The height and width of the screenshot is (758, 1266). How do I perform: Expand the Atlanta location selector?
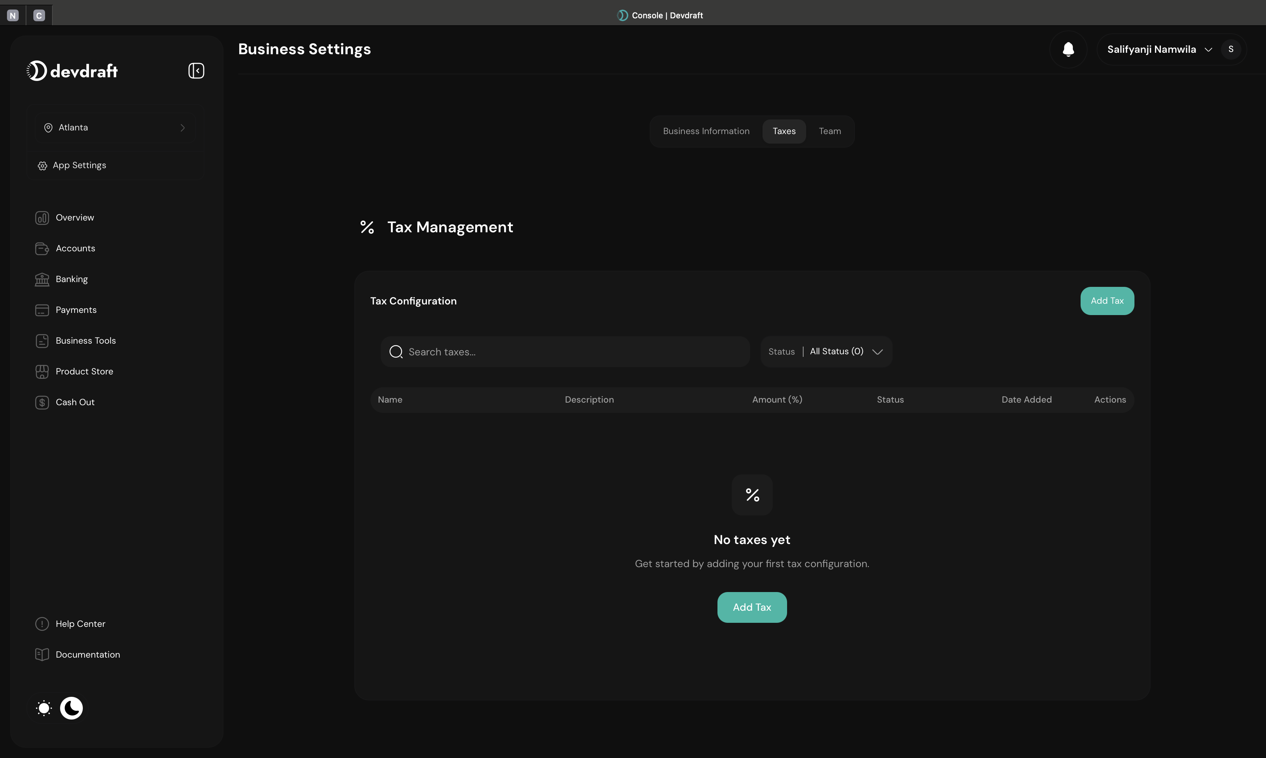point(115,127)
